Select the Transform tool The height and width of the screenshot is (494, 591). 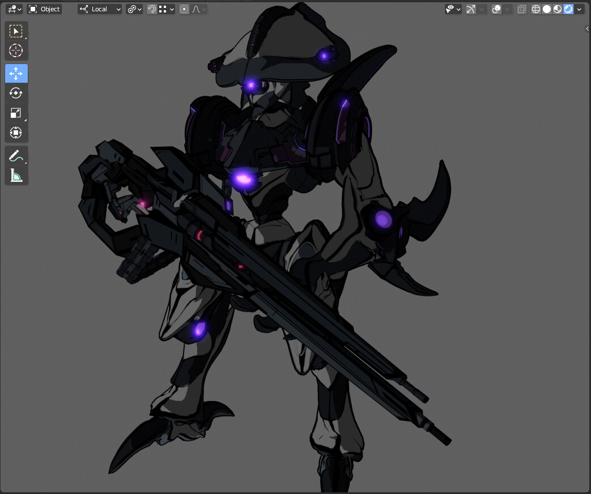16,133
